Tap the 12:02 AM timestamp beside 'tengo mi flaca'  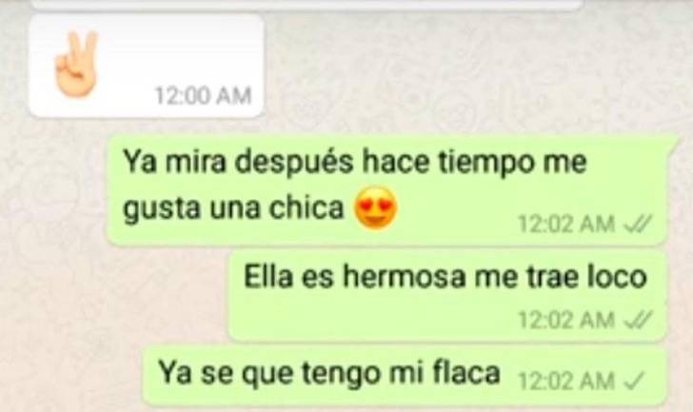[x=566, y=382]
